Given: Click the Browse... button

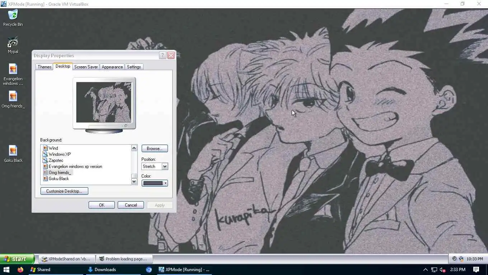Looking at the screenshot, I should click(x=155, y=149).
